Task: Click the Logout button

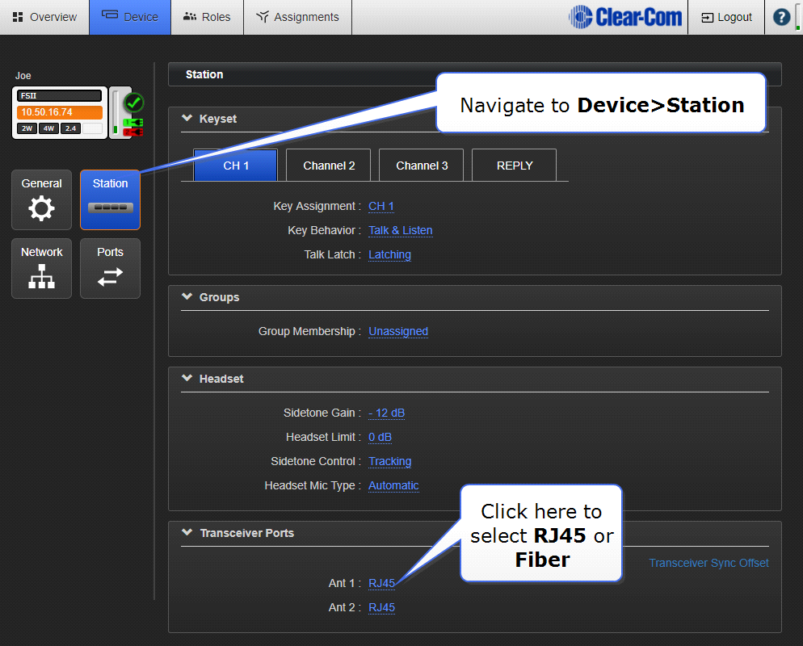Action: 726,17
